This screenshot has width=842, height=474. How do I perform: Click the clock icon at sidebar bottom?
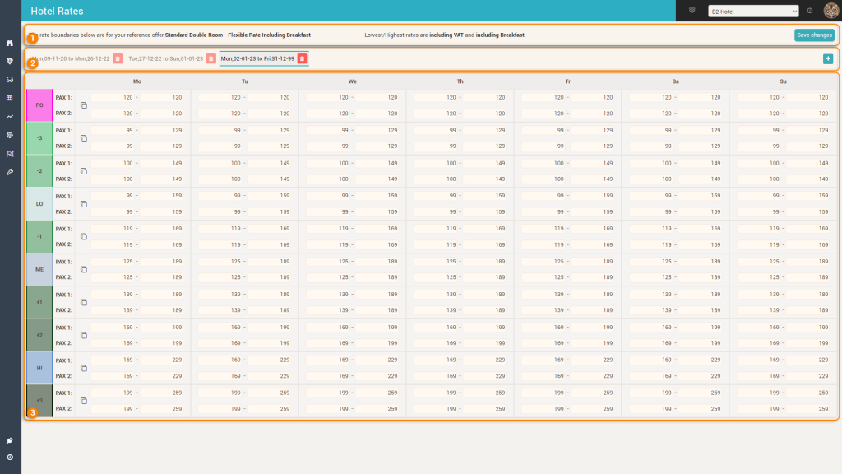(10, 458)
